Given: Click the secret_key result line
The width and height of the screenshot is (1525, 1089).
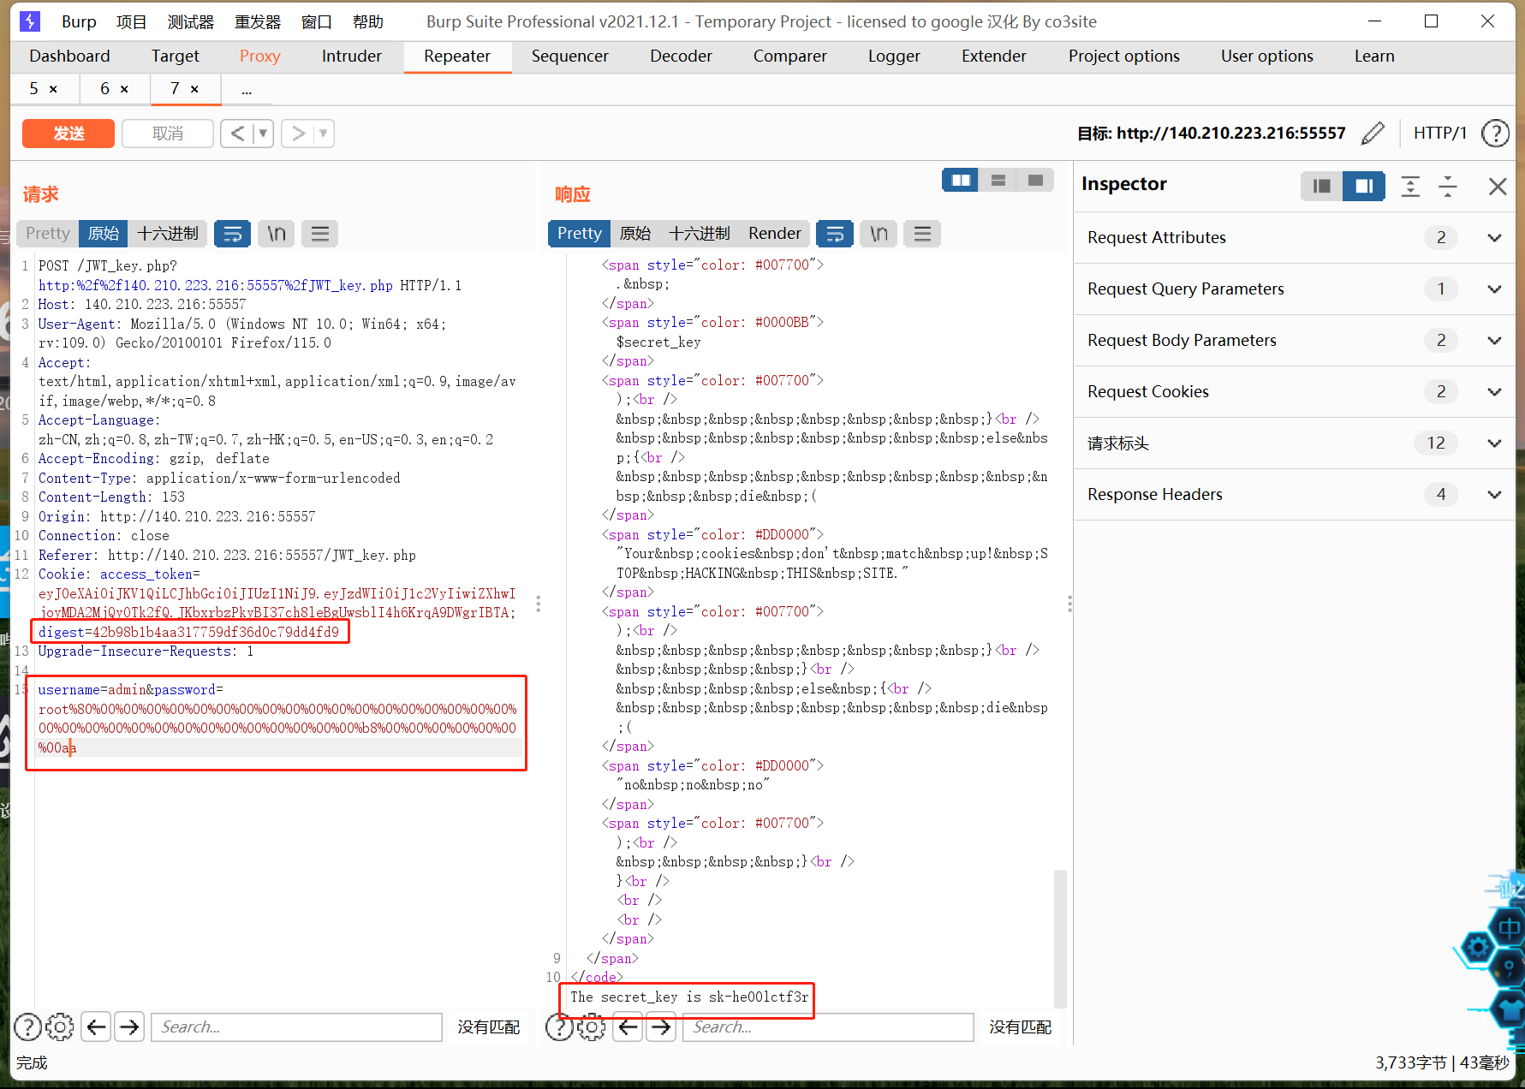Looking at the screenshot, I should point(689,997).
